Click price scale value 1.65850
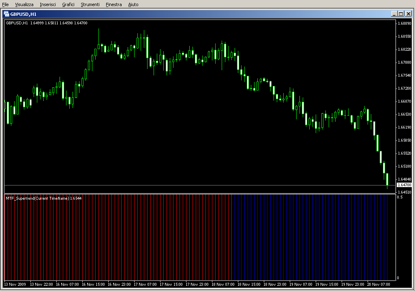Image resolution: width=415 pixels, height=291 pixels. coord(404,140)
